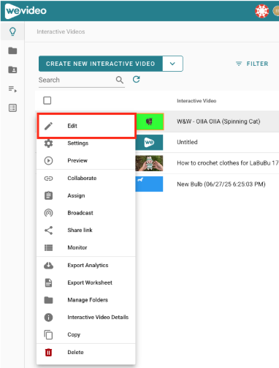The image size is (279, 368).
Task: Open the shared folder sidebar icon
Action: pos(12,70)
